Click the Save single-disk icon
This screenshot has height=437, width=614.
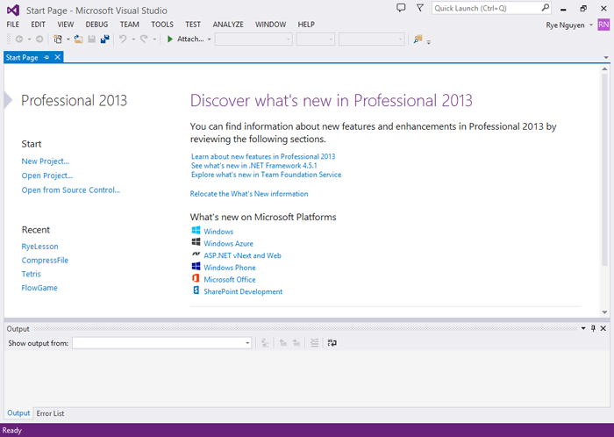click(x=91, y=39)
